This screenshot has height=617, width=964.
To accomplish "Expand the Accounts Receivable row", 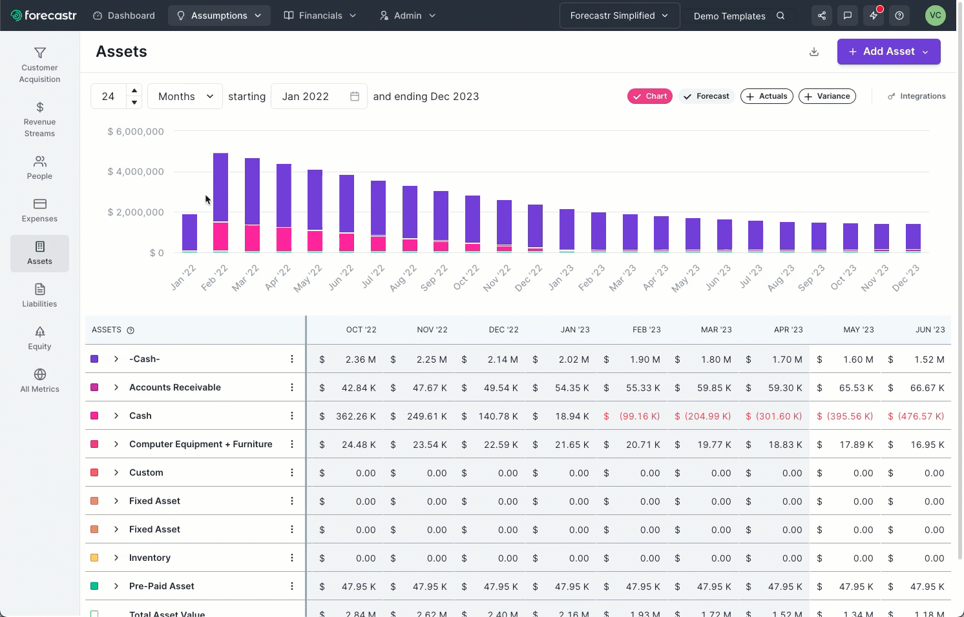I will [116, 387].
